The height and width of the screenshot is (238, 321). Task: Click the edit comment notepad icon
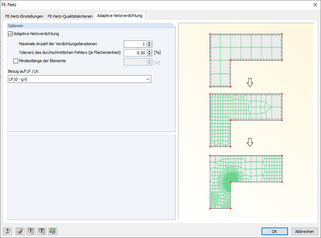[20, 231]
